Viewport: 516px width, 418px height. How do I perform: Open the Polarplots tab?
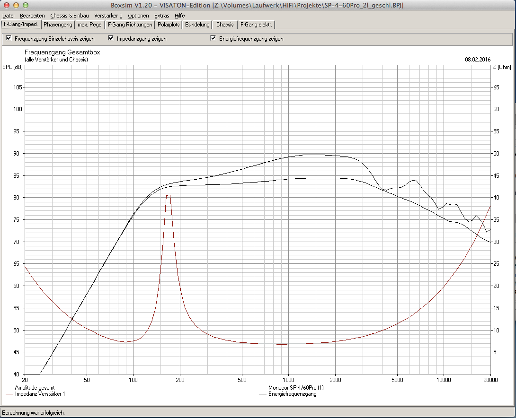pos(169,25)
